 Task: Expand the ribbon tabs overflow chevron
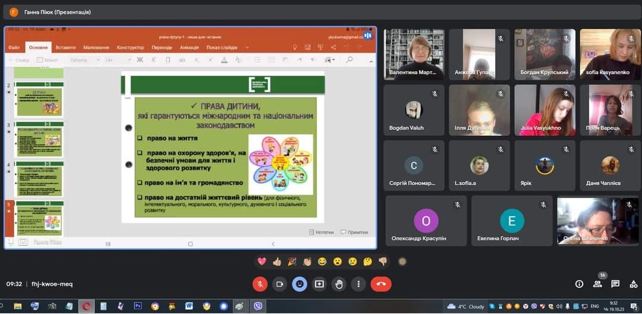247,47
